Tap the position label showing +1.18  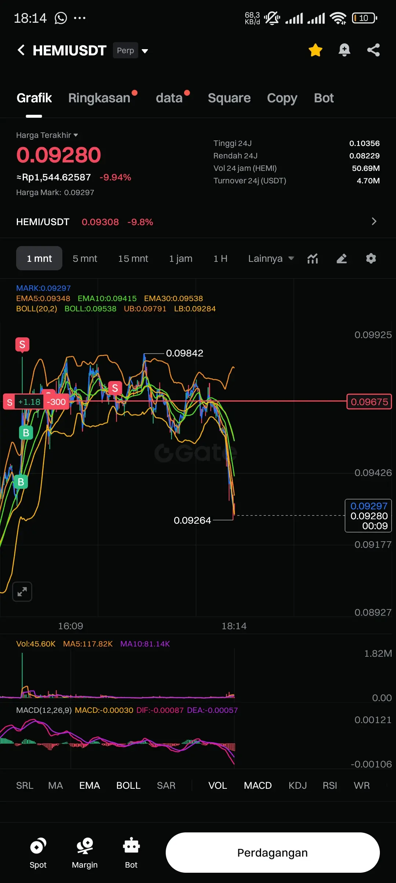pos(29,402)
